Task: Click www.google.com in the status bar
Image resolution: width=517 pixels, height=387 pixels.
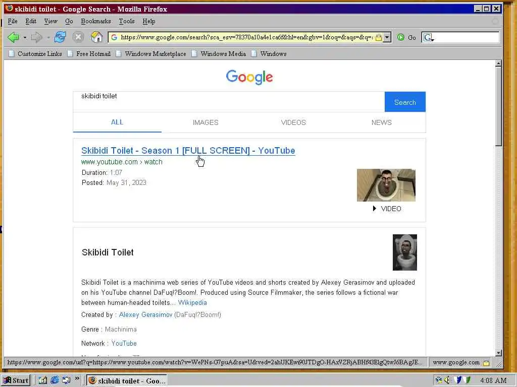Action: coord(456,362)
